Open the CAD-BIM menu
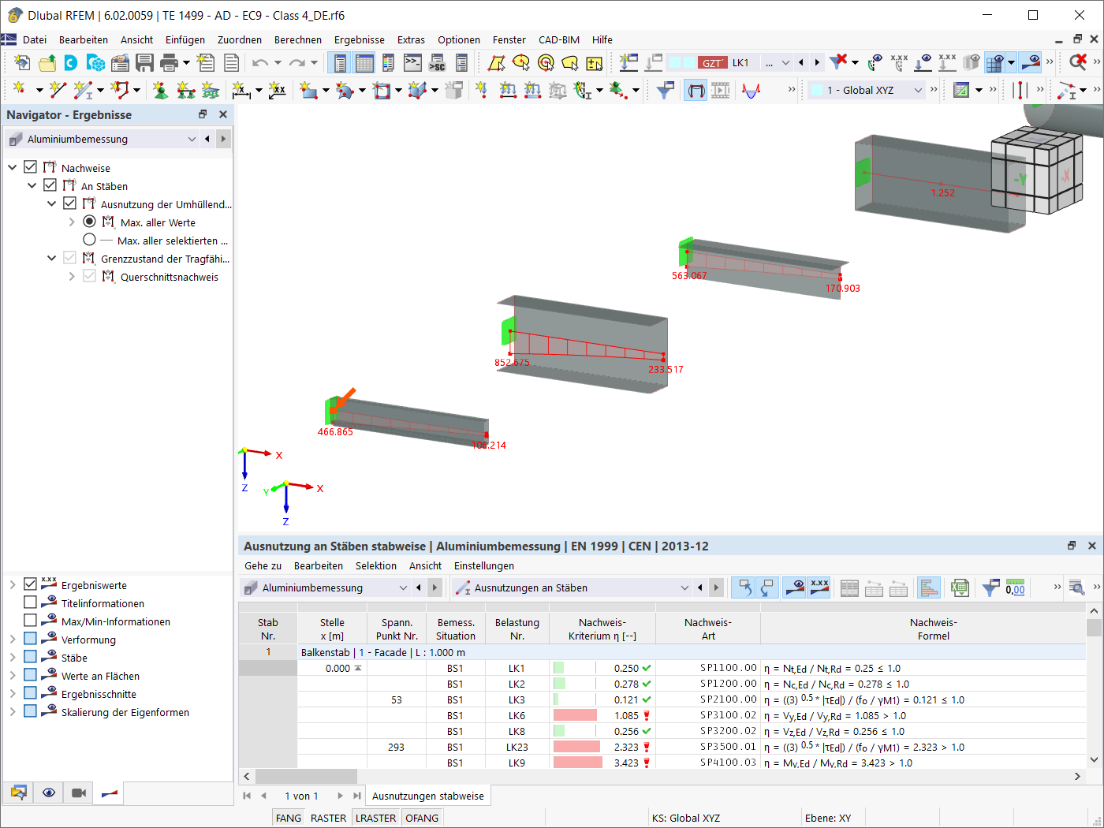This screenshot has width=1104, height=828. click(x=559, y=39)
